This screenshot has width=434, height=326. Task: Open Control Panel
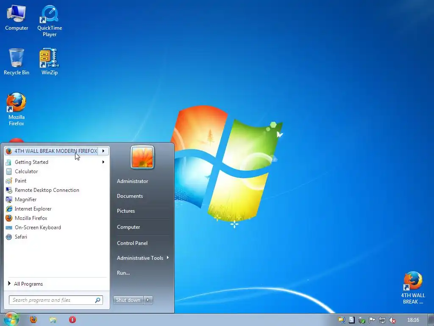132,243
